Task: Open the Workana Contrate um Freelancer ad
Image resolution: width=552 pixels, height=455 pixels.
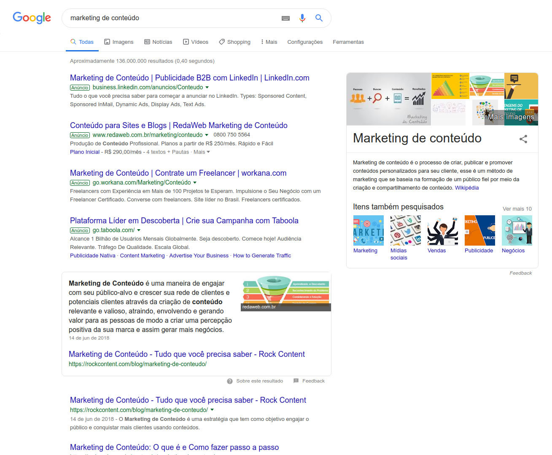Action: (x=178, y=173)
